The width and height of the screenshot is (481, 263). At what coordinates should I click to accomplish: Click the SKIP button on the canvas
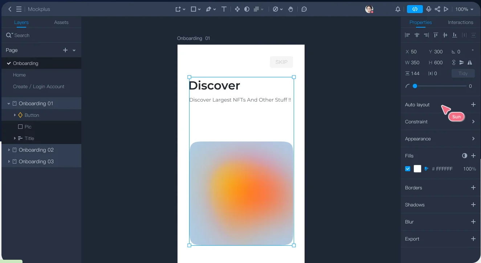[x=281, y=62]
